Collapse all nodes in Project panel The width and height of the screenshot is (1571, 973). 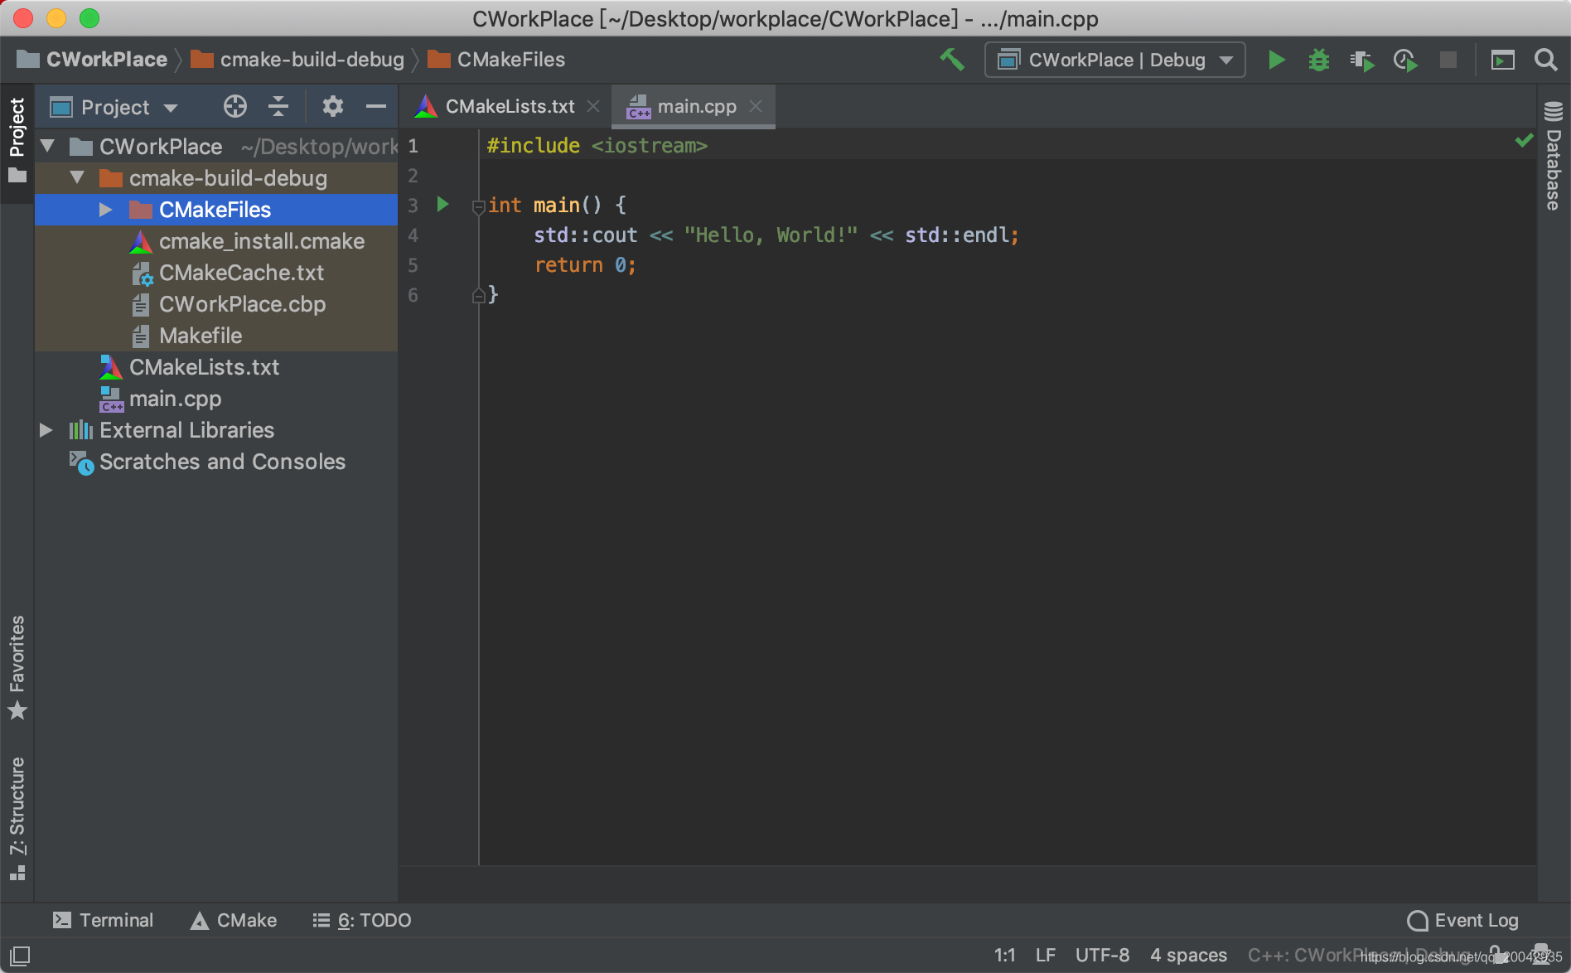278,106
